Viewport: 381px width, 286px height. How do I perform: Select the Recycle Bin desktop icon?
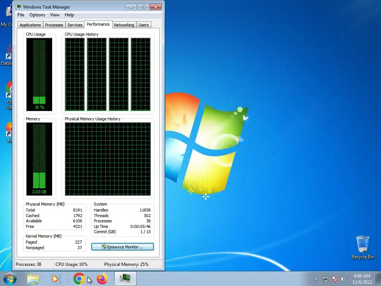(362, 247)
